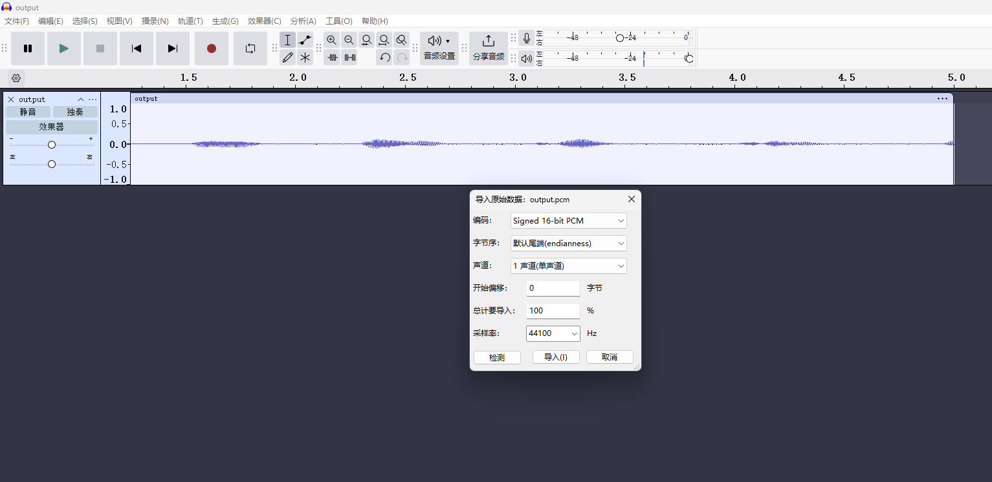Screen dimensions: 992x482
Task: Click the Fit Project to Width icon
Action: [x=384, y=39]
